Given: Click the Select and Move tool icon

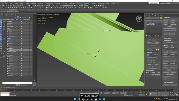Looking at the screenshot, I should pos(29,6).
